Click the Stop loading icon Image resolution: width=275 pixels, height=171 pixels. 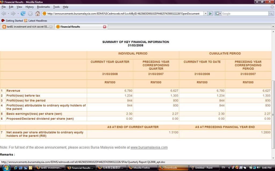click(30, 13)
